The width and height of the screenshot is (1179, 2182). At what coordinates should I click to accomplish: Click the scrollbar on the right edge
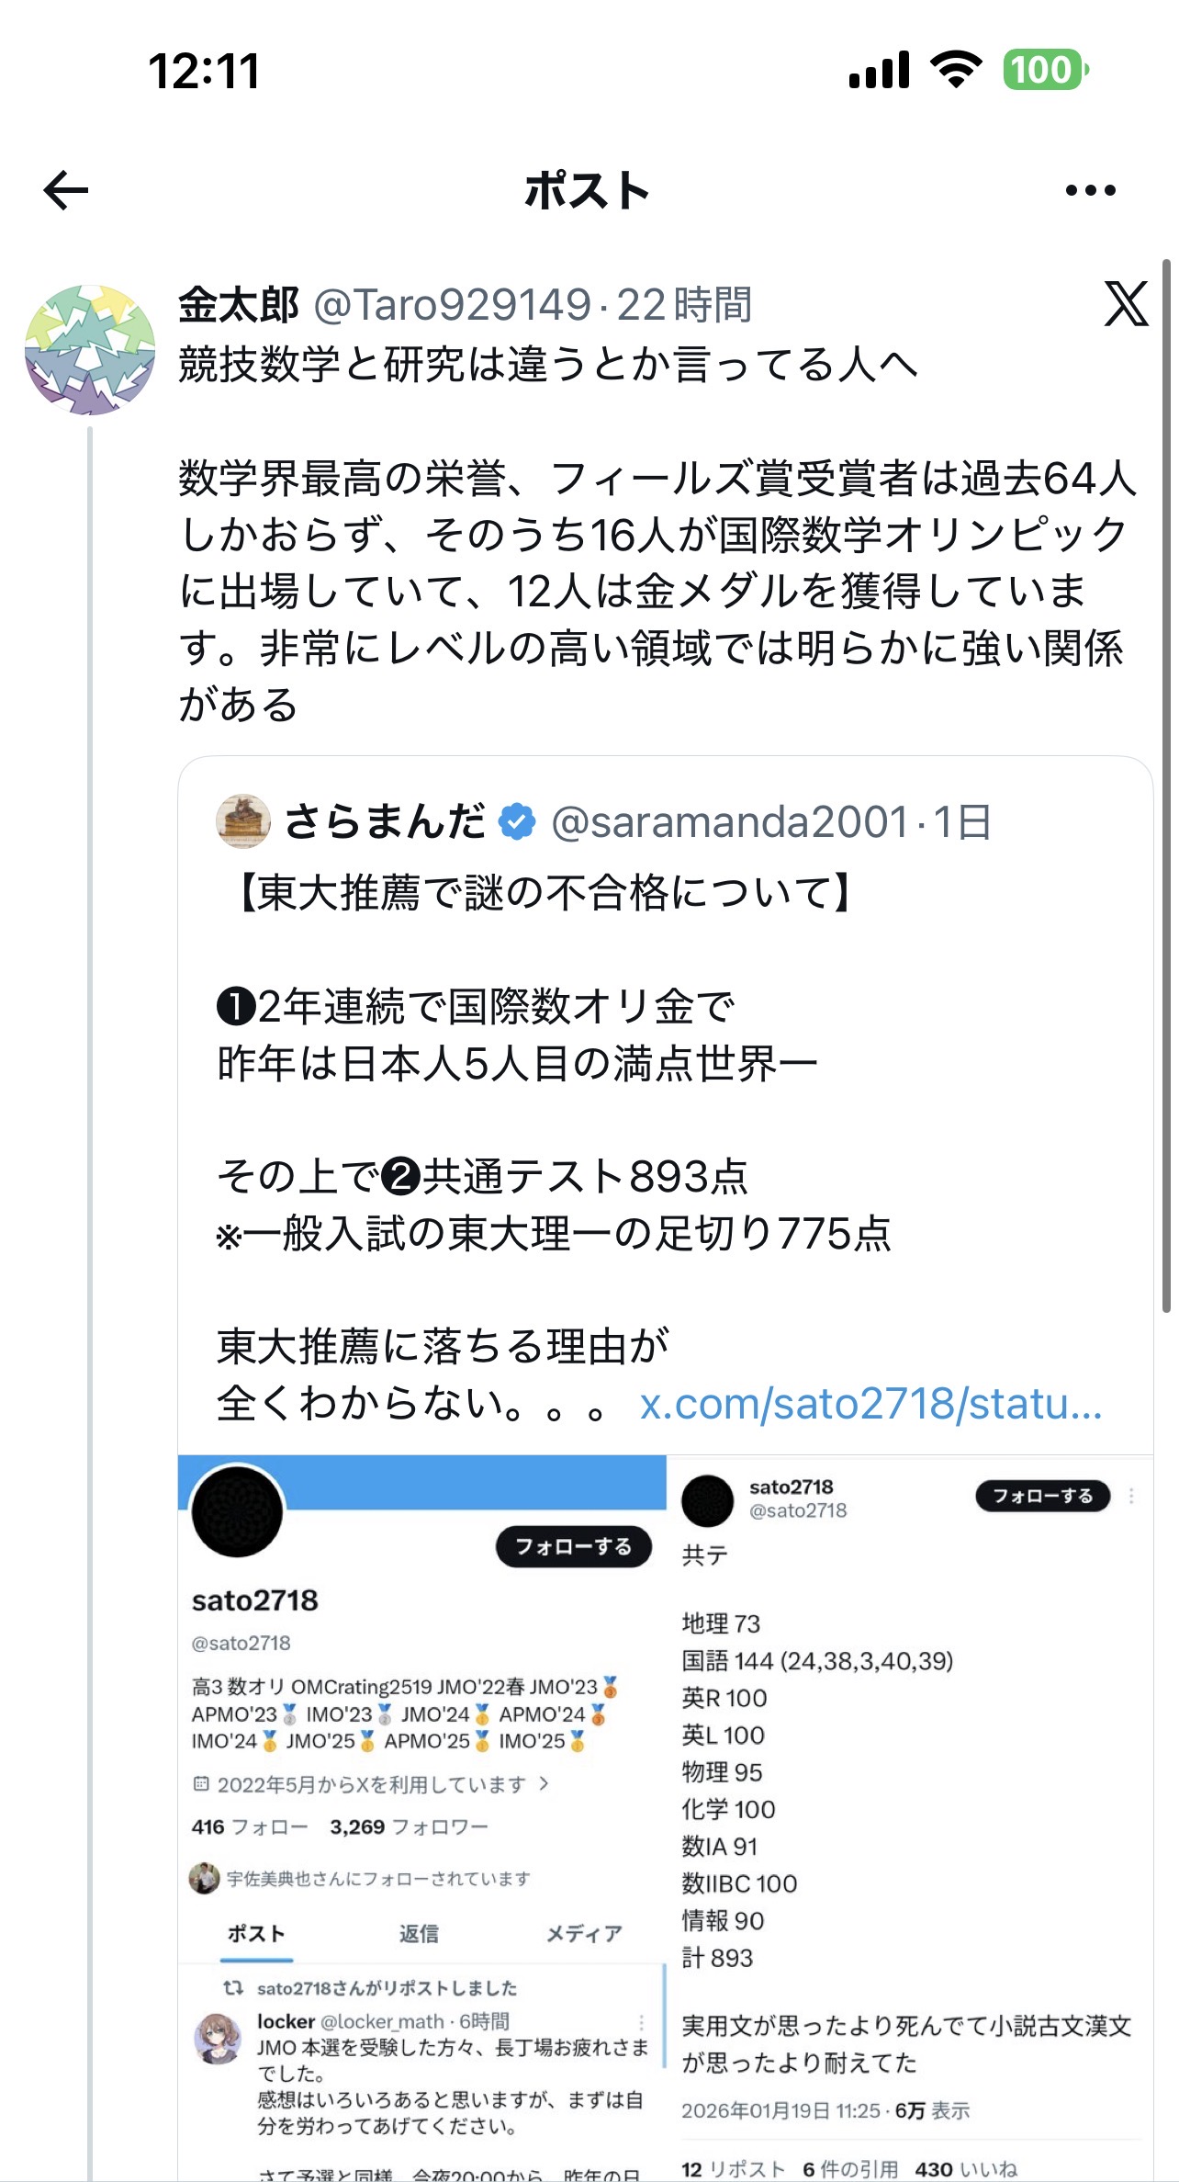pyautogui.click(x=1166, y=790)
